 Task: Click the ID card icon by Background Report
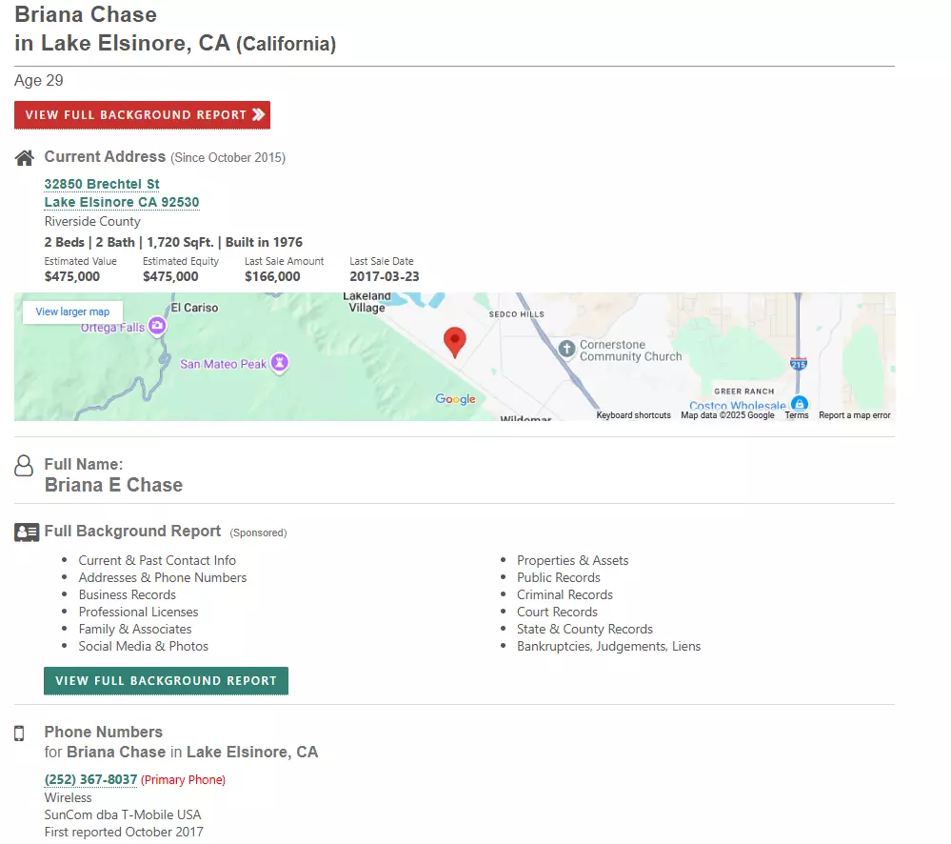(x=27, y=533)
